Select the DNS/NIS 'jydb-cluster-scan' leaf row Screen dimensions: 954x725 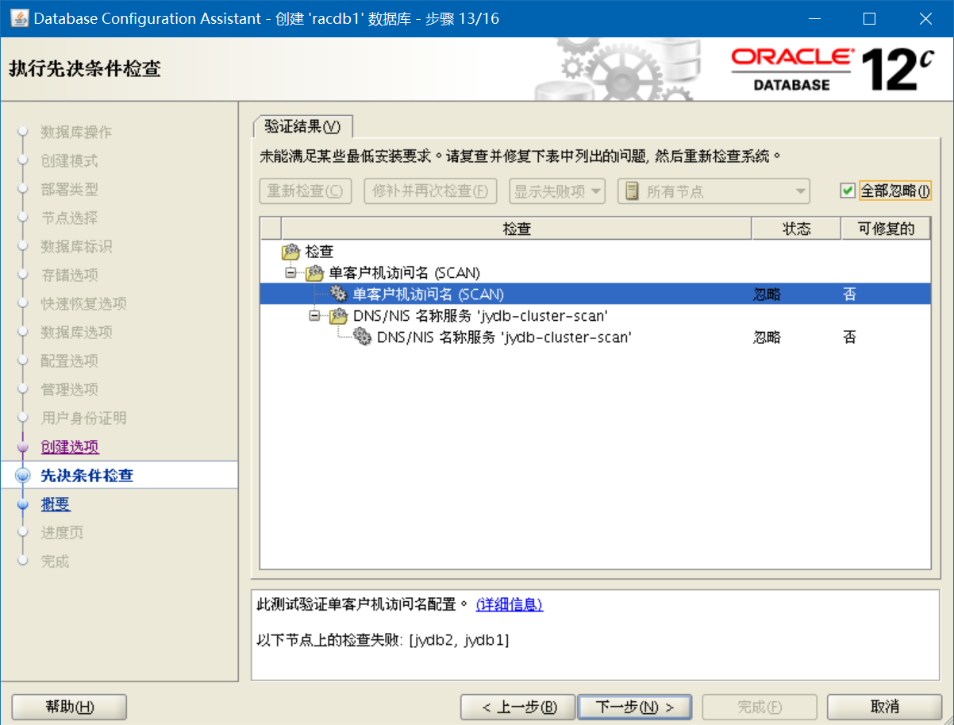(595, 337)
